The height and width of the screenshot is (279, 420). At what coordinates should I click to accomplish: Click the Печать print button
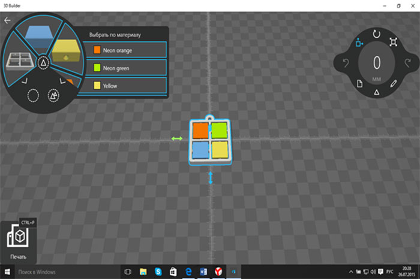[x=18, y=242]
